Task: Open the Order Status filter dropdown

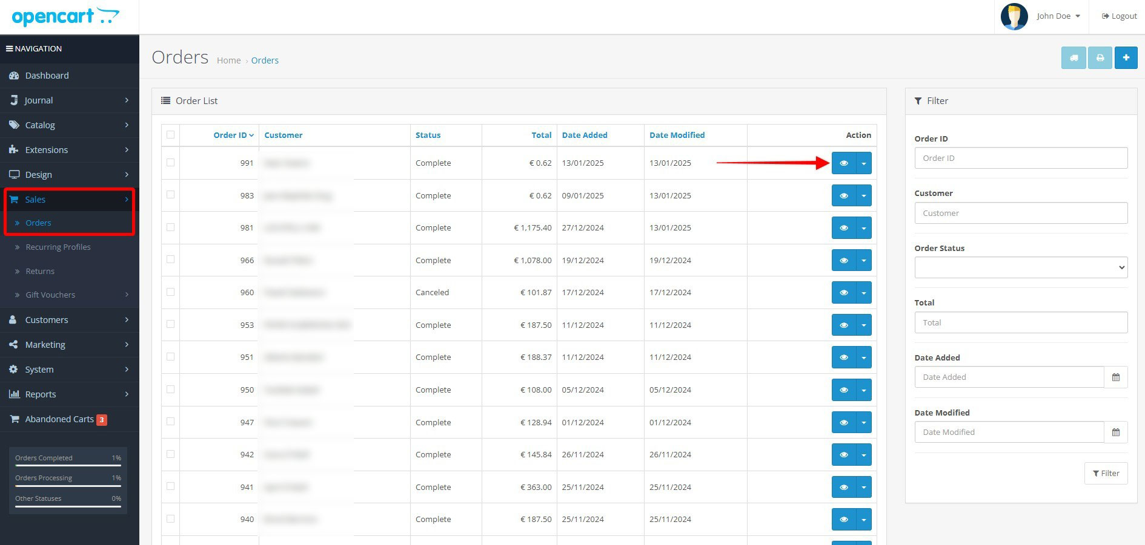Action: (x=1021, y=267)
